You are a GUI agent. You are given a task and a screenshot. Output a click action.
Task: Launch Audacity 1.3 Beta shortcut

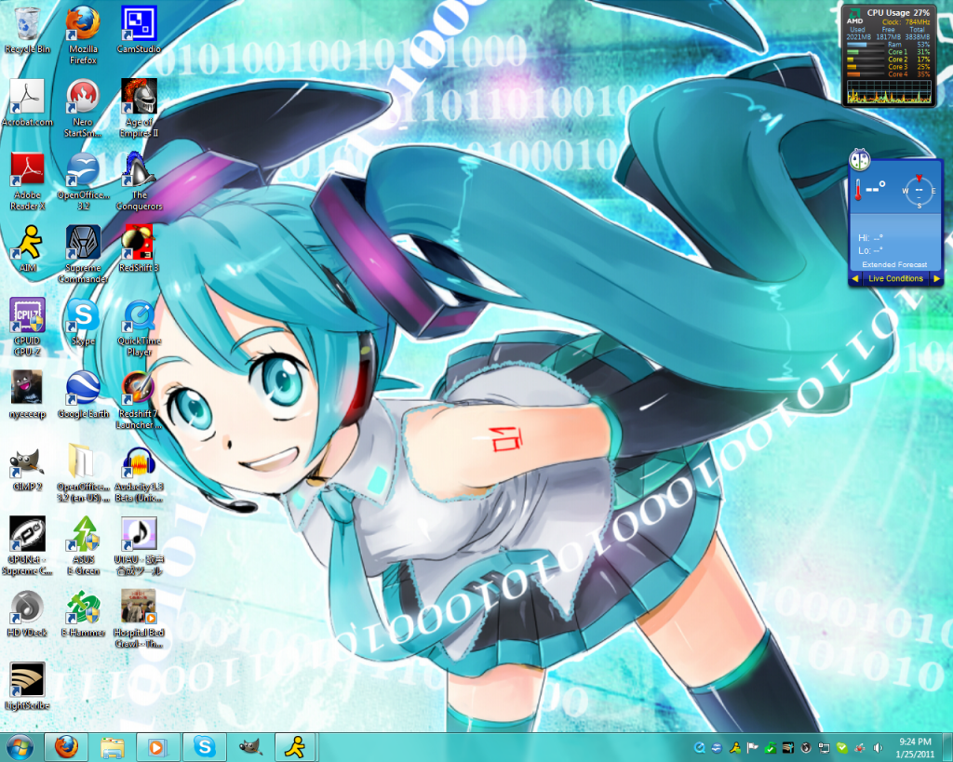(x=140, y=474)
